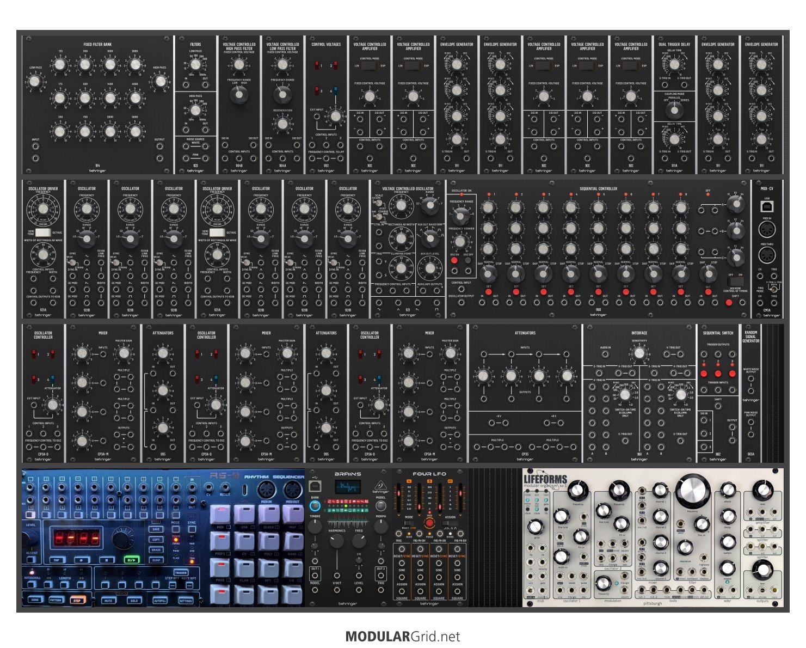Select the PATTERN mode button
Viewport: 806px width, 648px height.
point(56,600)
